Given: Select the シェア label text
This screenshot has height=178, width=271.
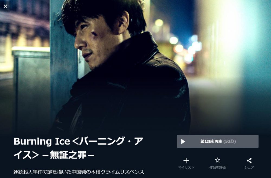Looking at the screenshot, I should pos(249,167).
